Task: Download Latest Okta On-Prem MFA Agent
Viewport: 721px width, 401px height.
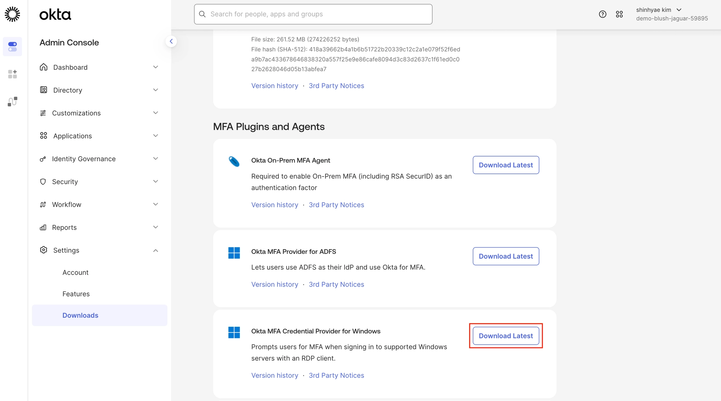Action: pyautogui.click(x=506, y=165)
